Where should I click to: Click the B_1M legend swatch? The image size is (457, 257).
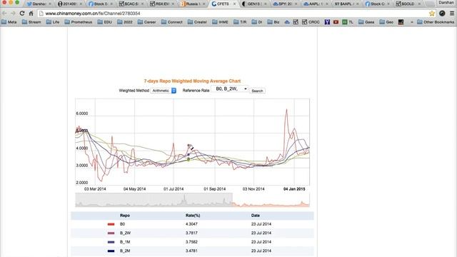tap(111, 242)
